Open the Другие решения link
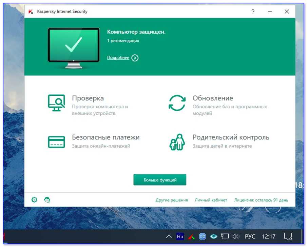307x247 pixels. tap(172, 200)
